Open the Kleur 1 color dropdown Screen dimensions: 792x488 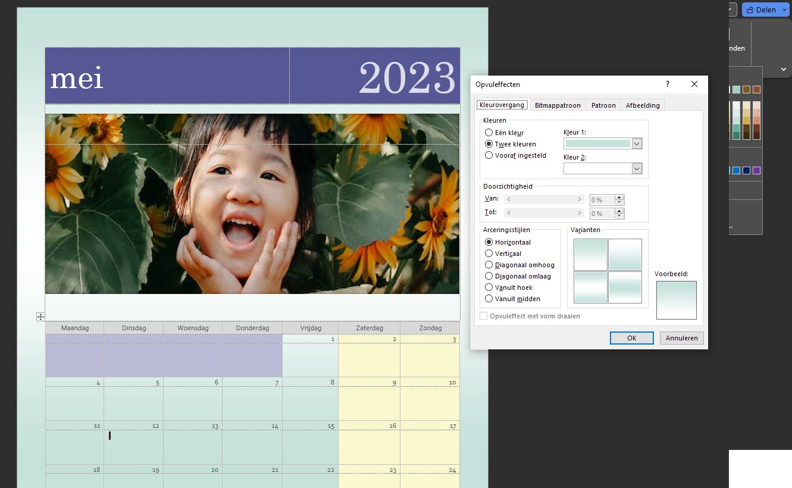637,143
